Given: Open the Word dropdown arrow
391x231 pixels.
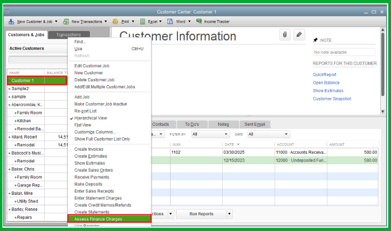Looking at the screenshot, I should [x=189, y=21].
